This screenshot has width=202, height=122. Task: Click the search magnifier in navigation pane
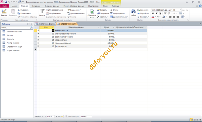point(31,28)
